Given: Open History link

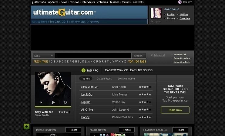Looking at the screenshot, I should 171,18.
